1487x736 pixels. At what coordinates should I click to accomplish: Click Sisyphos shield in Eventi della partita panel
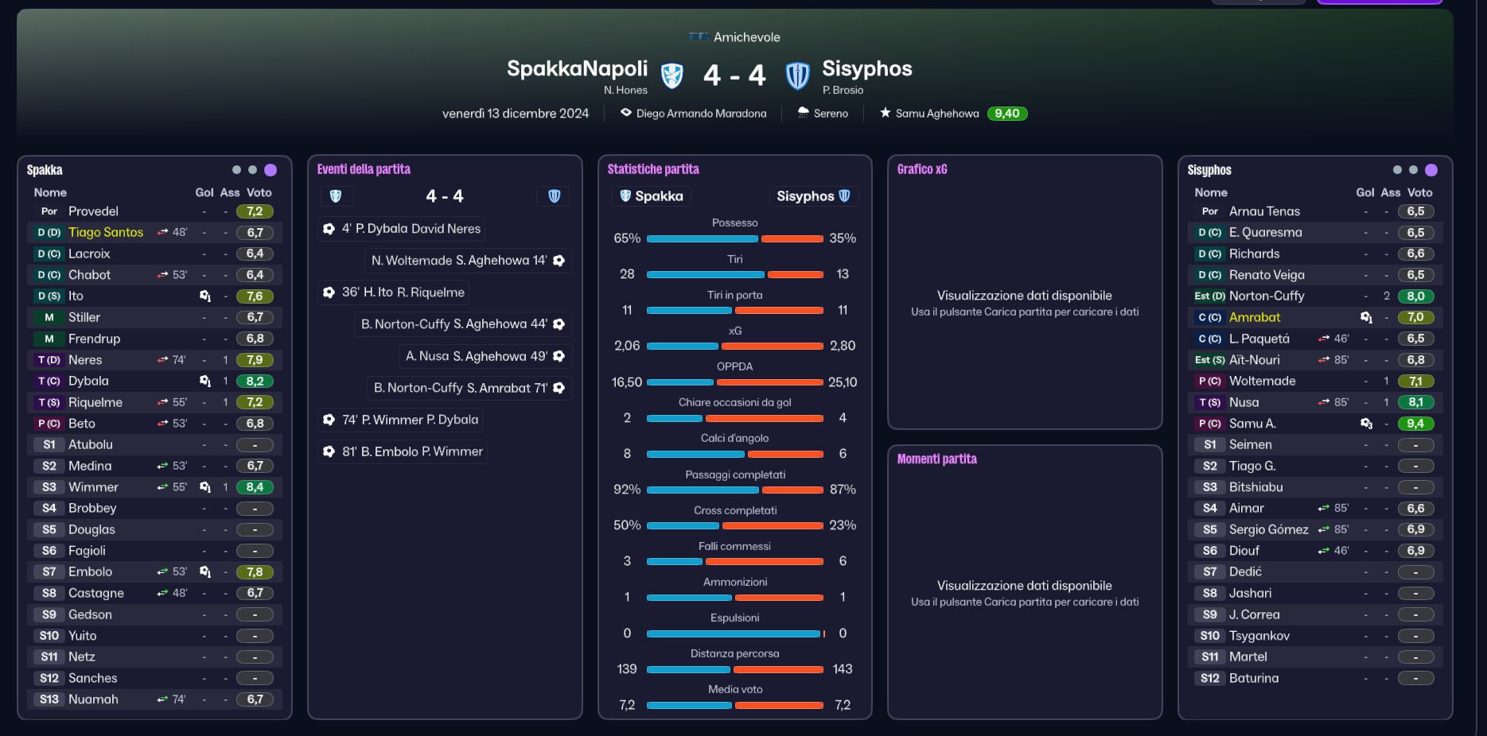tap(554, 196)
